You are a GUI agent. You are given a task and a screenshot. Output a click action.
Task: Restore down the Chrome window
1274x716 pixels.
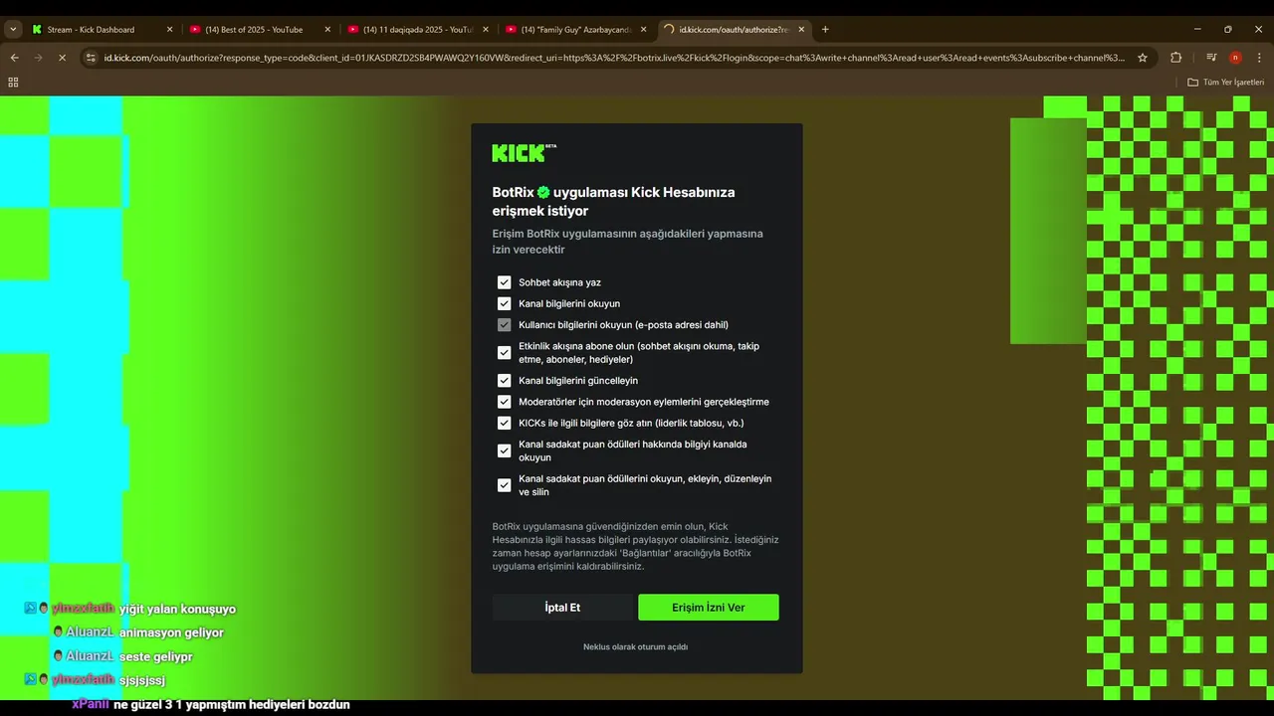tap(1228, 29)
